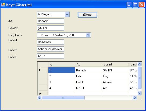This screenshot has height=111, width=146.
Task: Select the id cell with value 1
Action: [x=62, y=70]
